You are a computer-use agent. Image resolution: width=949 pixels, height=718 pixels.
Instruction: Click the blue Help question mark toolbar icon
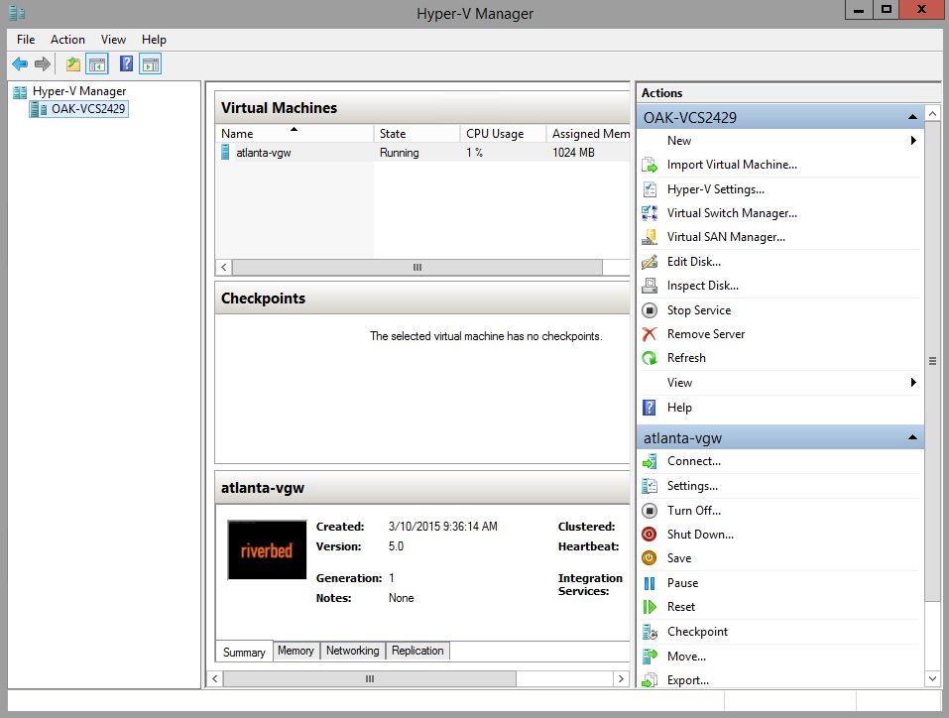(x=127, y=63)
